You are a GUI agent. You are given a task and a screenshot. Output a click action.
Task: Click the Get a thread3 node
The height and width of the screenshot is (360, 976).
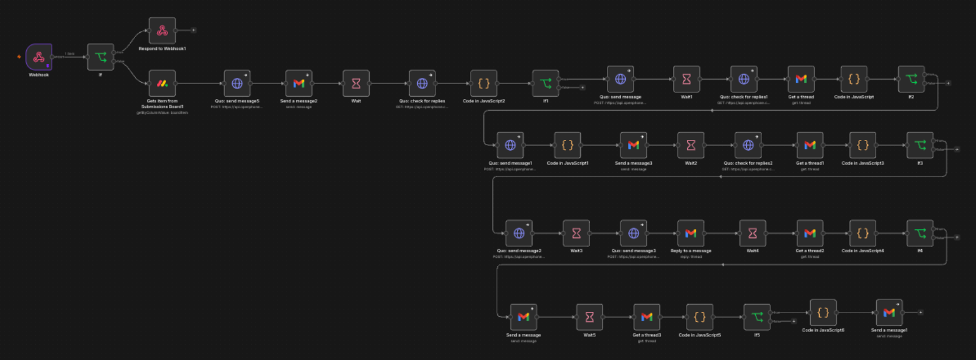pos(647,317)
